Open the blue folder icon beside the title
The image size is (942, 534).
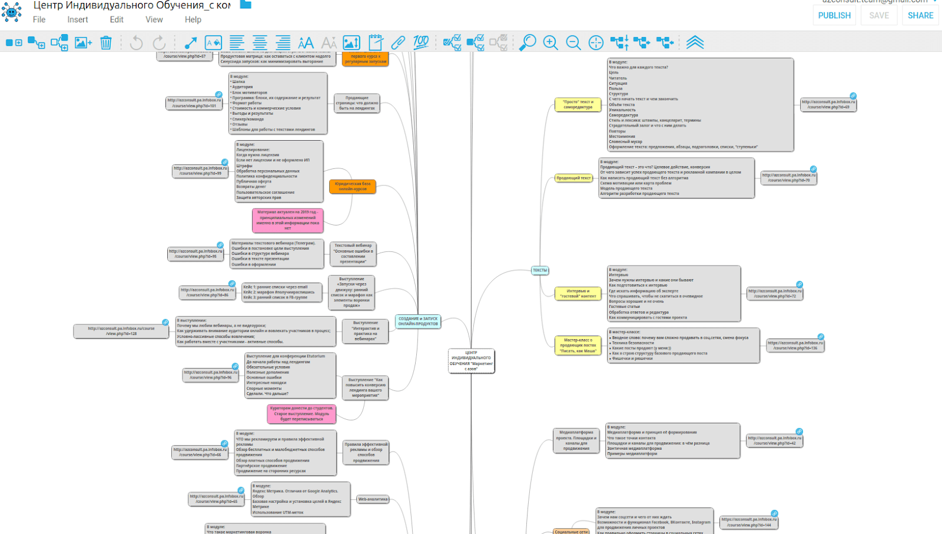tap(246, 4)
